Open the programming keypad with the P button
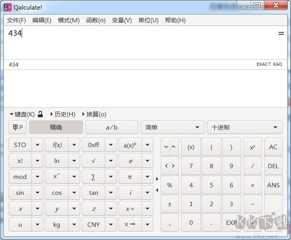291x240 pixels. coord(17,128)
